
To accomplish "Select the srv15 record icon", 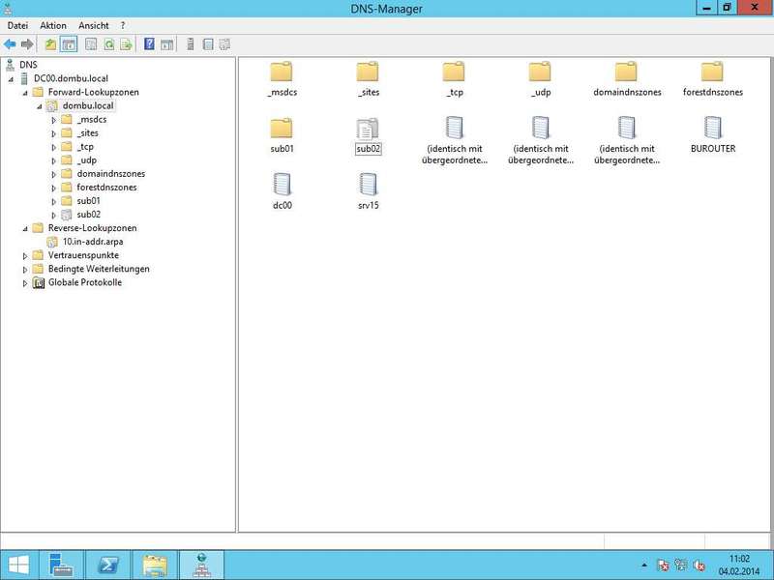I will 368,185.
